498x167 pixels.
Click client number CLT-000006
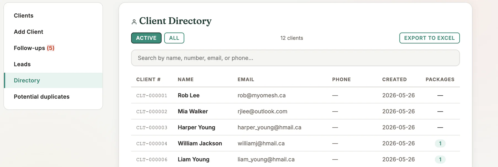click(152, 160)
